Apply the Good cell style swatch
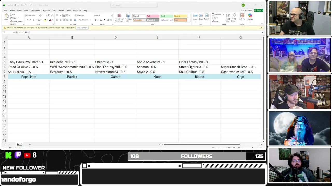This screenshot has width=332, height=186. pos(166,16)
